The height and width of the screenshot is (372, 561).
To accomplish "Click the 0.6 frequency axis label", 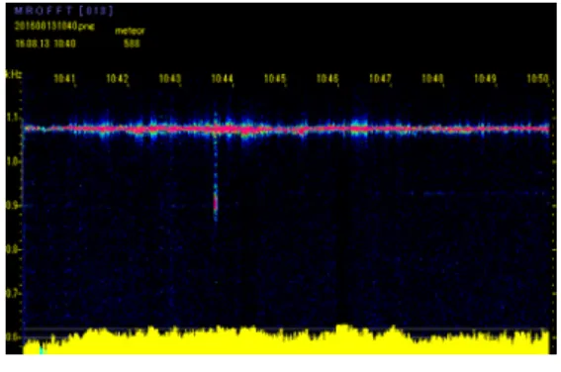I will click(x=13, y=337).
